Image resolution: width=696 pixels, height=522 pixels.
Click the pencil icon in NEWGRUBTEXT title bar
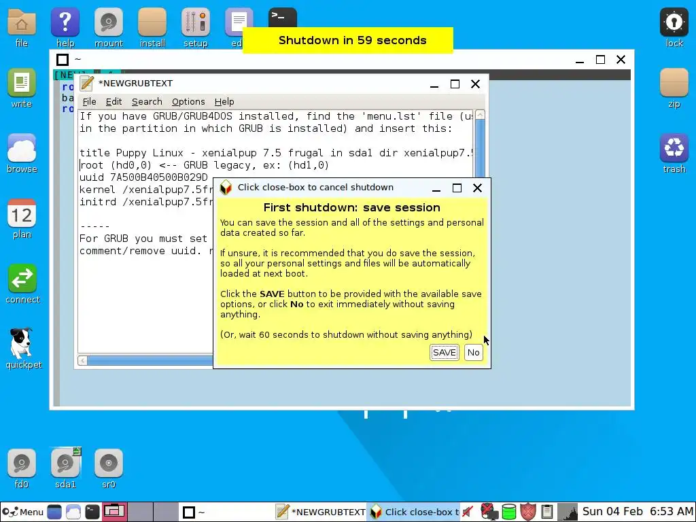point(87,84)
